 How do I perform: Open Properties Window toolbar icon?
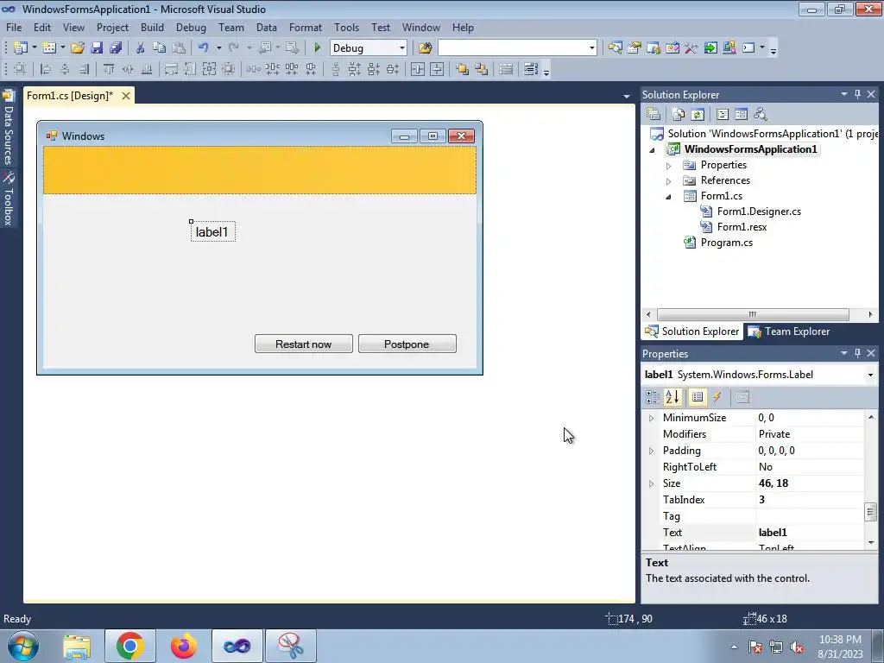tap(635, 48)
